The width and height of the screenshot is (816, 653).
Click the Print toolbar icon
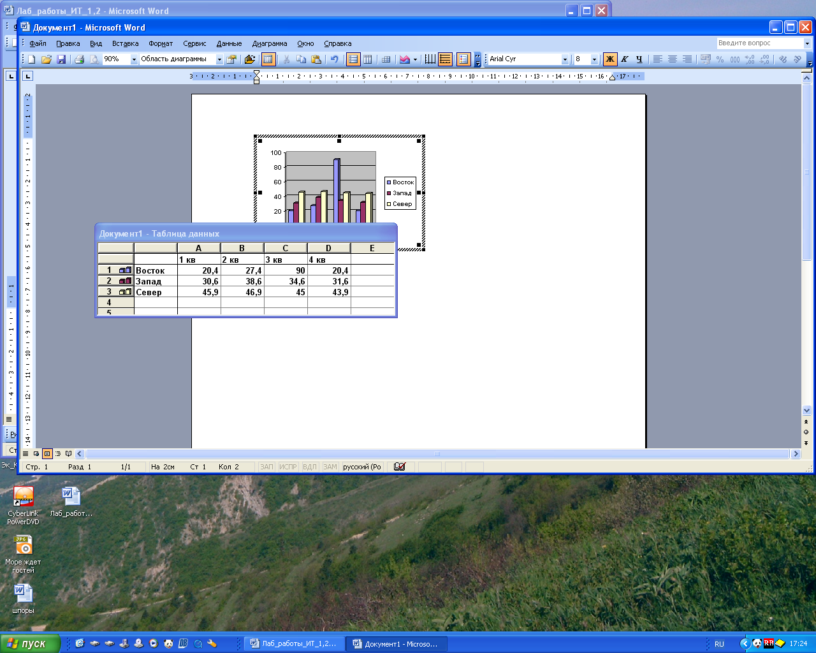point(79,59)
